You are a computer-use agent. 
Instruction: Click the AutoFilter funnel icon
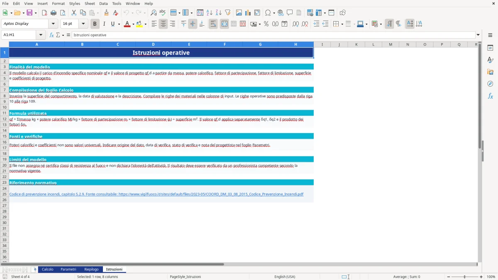227,13
